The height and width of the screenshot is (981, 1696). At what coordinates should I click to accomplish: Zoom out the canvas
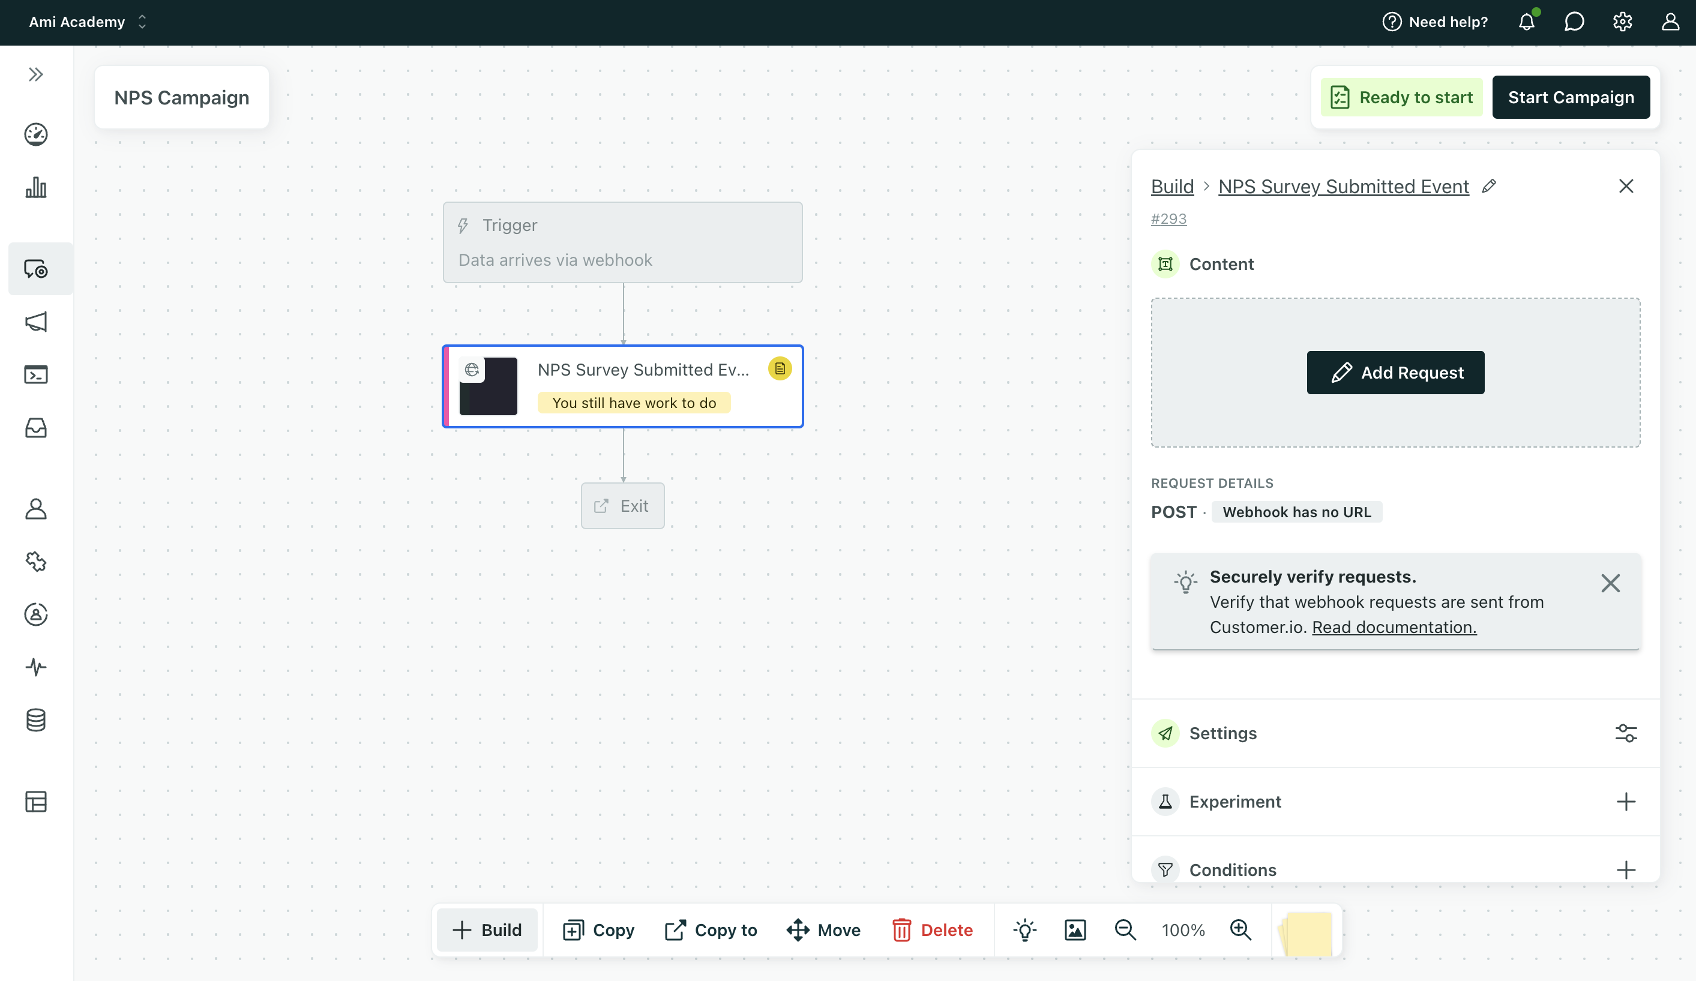[1125, 931]
